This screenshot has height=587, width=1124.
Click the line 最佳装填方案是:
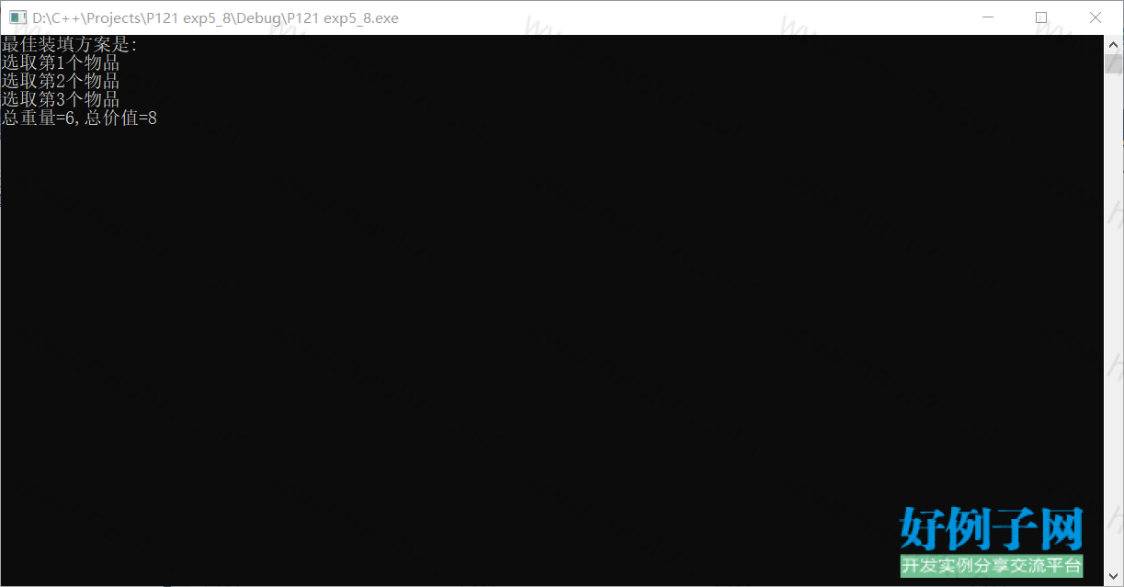tap(70, 45)
